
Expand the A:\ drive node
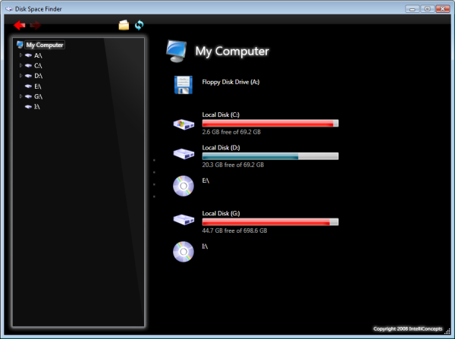click(x=20, y=55)
